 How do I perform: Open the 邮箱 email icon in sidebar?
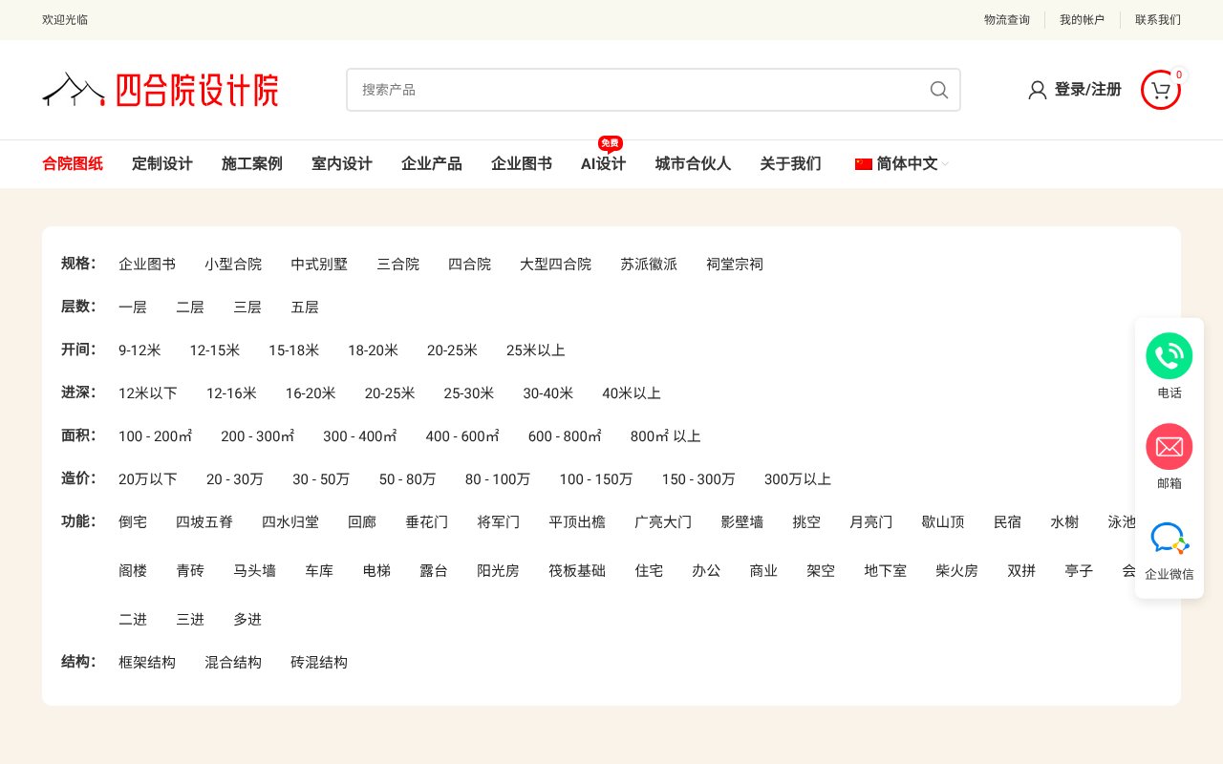click(1169, 446)
